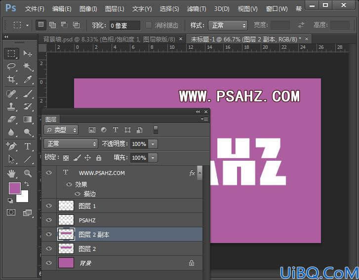Viewport: 359px width, 280px height.
Task: Collapse the toolbox panel double arrow
Action: tap(6, 37)
